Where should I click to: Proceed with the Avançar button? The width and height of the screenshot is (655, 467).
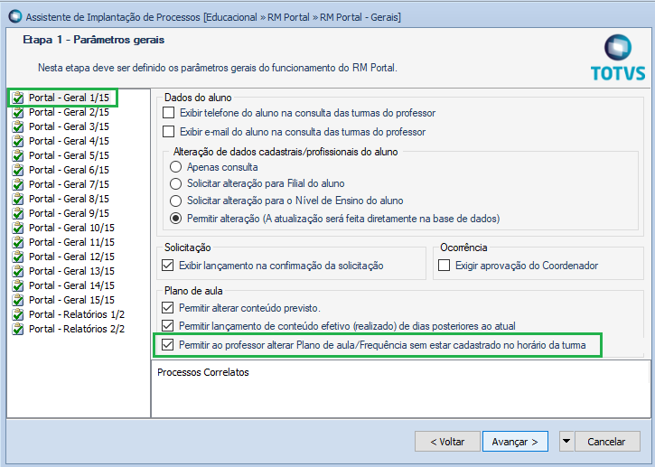[515, 442]
